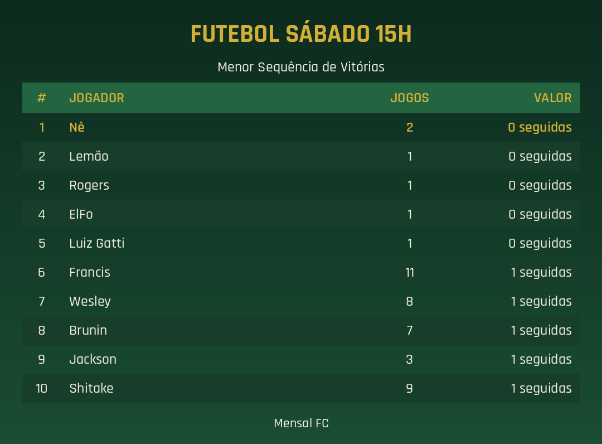Select the Brunin player row
Viewport: 602px width, 444px height.
301,330
